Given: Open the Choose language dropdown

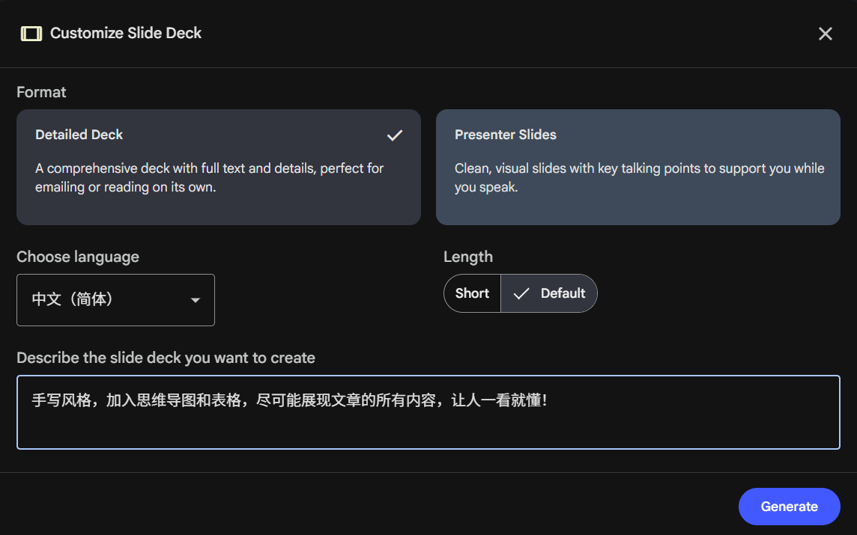Looking at the screenshot, I should [x=115, y=300].
